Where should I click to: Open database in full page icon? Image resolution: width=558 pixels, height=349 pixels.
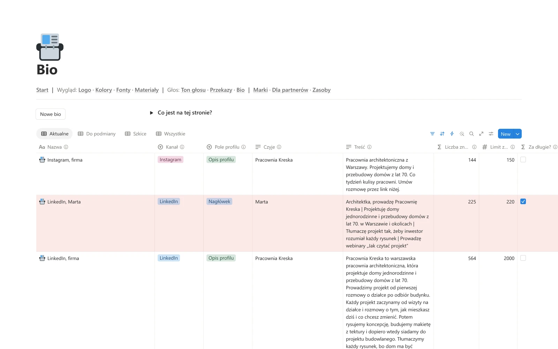click(481, 134)
